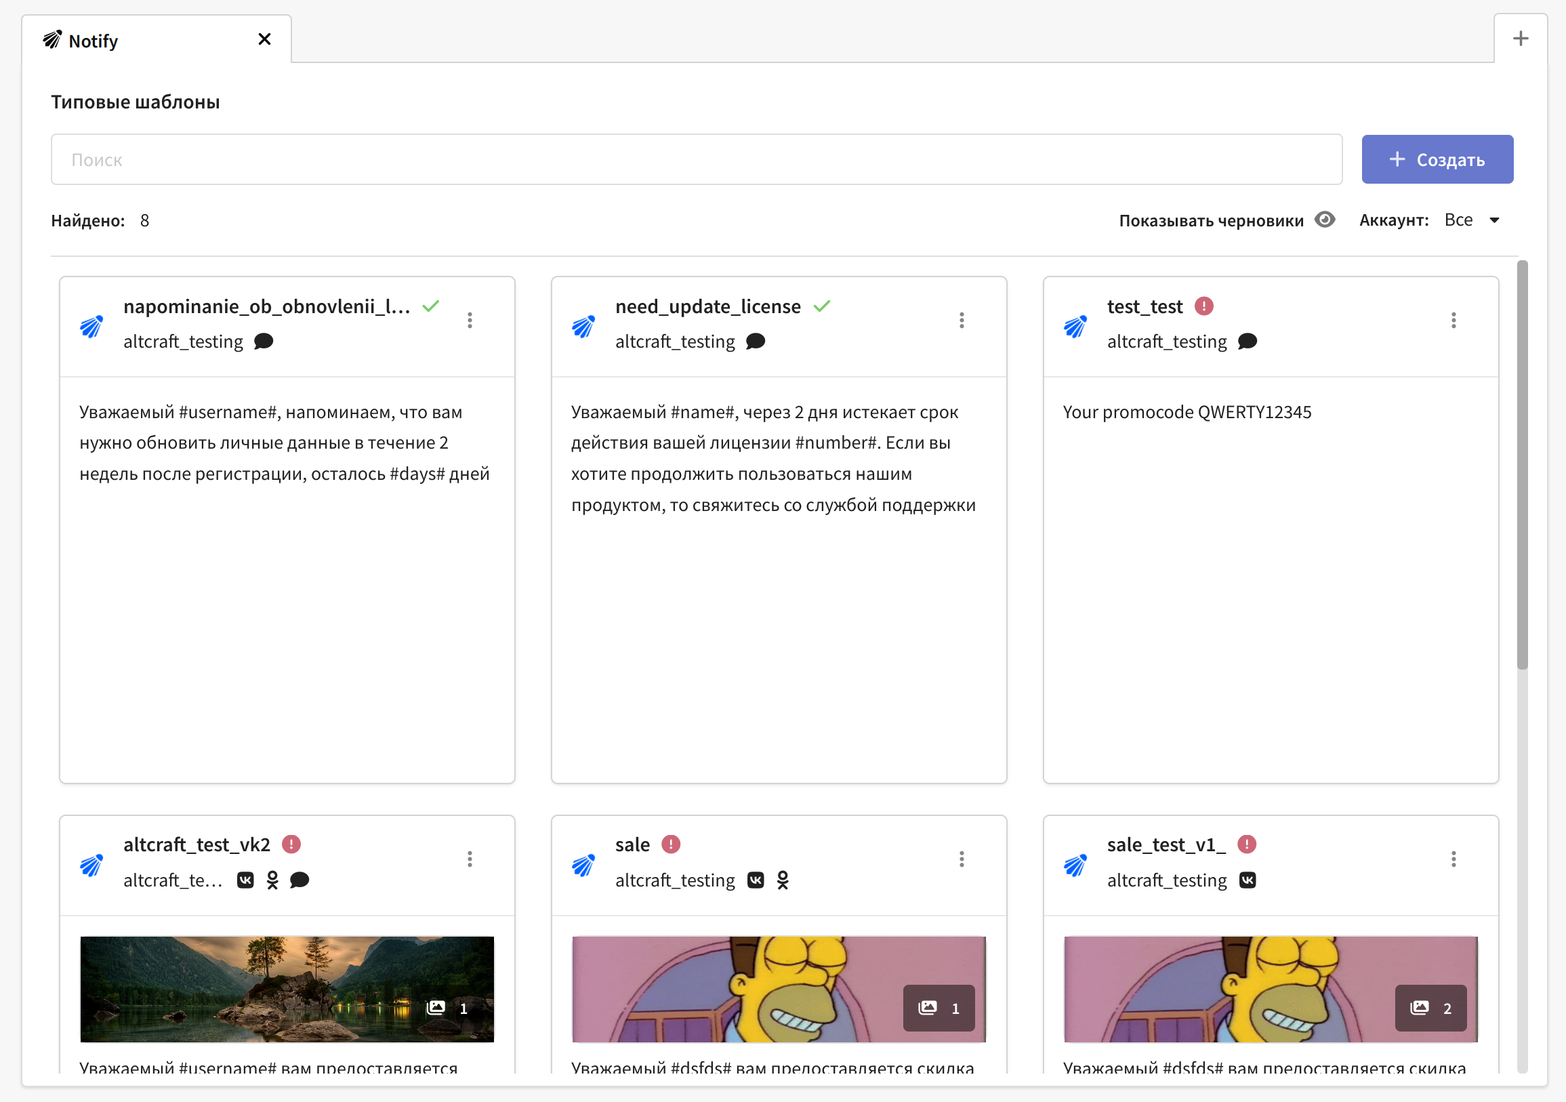Click Notify logo on test_test card
Image resolution: width=1566 pixels, height=1102 pixels.
1075,326
